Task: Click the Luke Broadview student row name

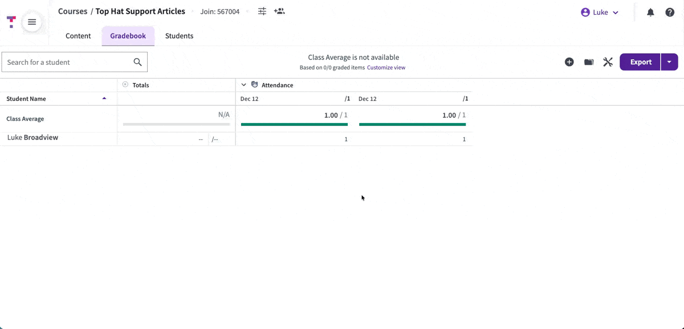Action: point(32,138)
